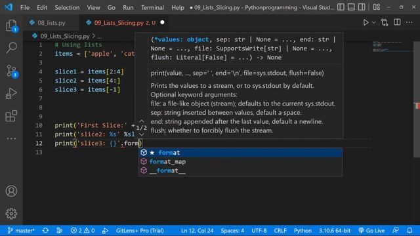Select the format suggestion

(240, 153)
